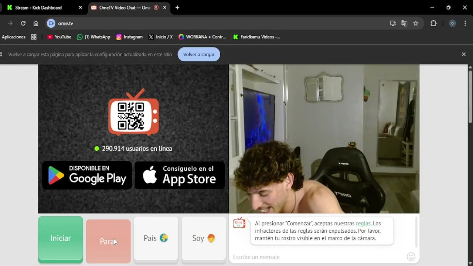Click the Escribe un mensaje field
The height and width of the screenshot is (266, 473).
tap(318, 257)
